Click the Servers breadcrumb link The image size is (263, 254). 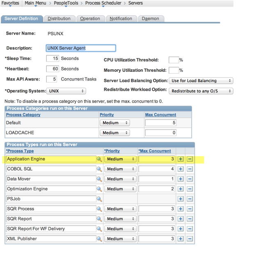click(x=135, y=3)
